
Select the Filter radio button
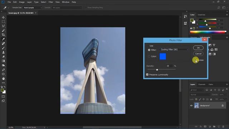coord(149,50)
